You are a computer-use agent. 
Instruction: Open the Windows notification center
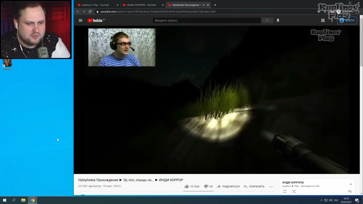coord(357,200)
